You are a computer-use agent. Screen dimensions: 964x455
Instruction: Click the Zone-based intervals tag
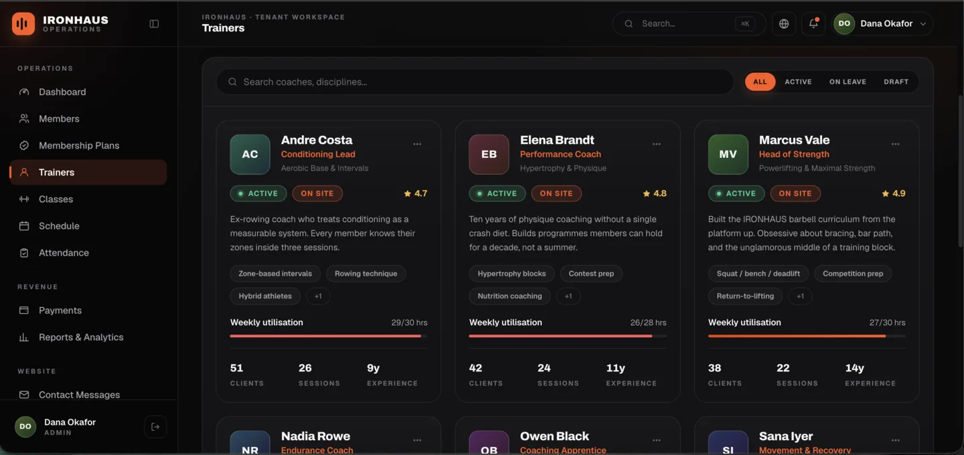[275, 274]
